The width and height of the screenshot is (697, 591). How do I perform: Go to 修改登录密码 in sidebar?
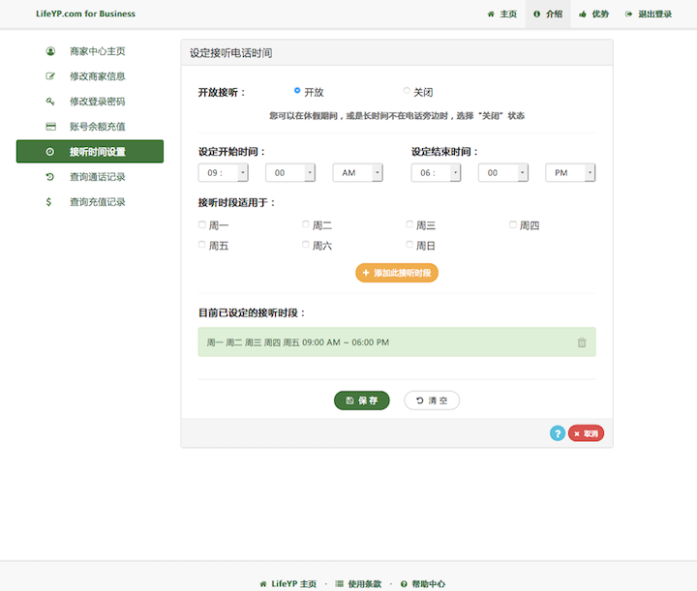90,102
